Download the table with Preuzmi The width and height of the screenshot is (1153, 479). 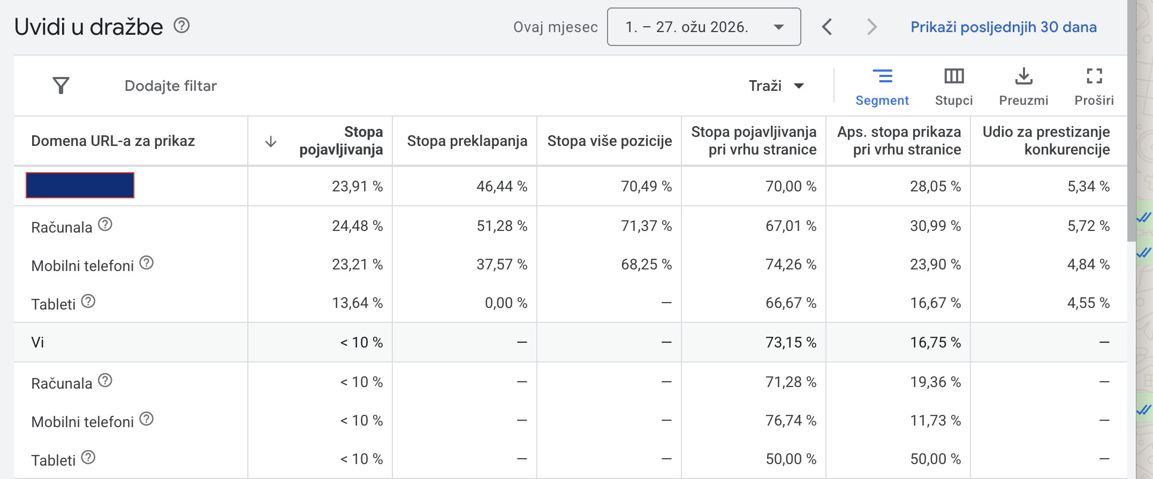tap(1023, 86)
